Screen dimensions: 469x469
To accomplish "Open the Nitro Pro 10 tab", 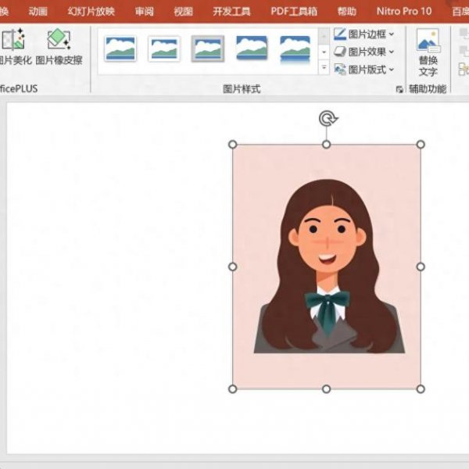I will click(403, 11).
